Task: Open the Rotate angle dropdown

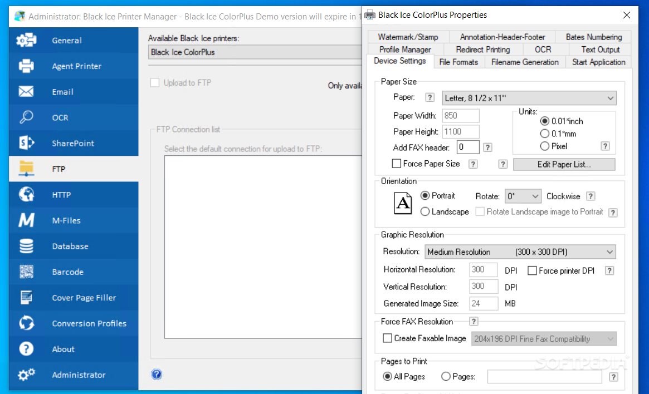Action: [523, 196]
